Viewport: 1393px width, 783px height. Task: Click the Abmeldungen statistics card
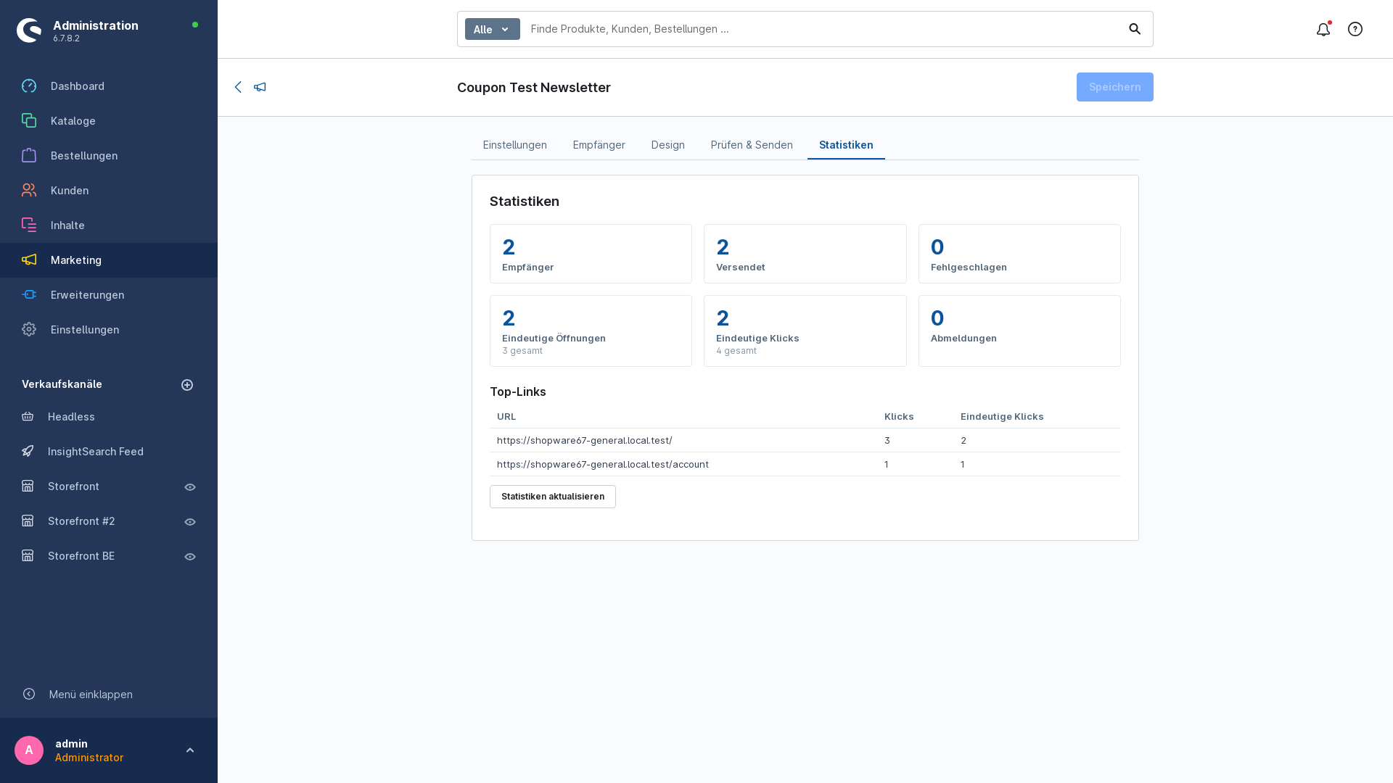click(x=1019, y=331)
